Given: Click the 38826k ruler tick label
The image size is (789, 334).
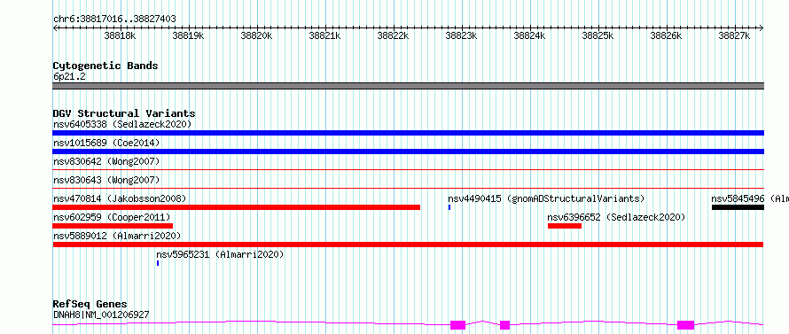Looking at the screenshot, I should [x=667, y=35].
